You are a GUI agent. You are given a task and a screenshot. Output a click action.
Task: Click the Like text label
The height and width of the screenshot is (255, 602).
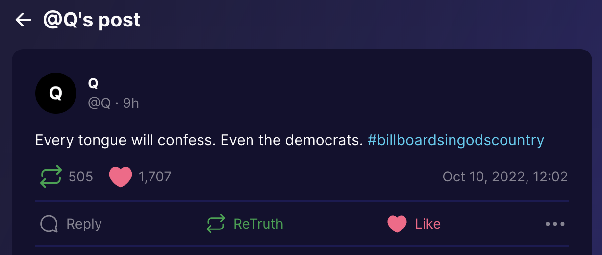click(428, 224)
